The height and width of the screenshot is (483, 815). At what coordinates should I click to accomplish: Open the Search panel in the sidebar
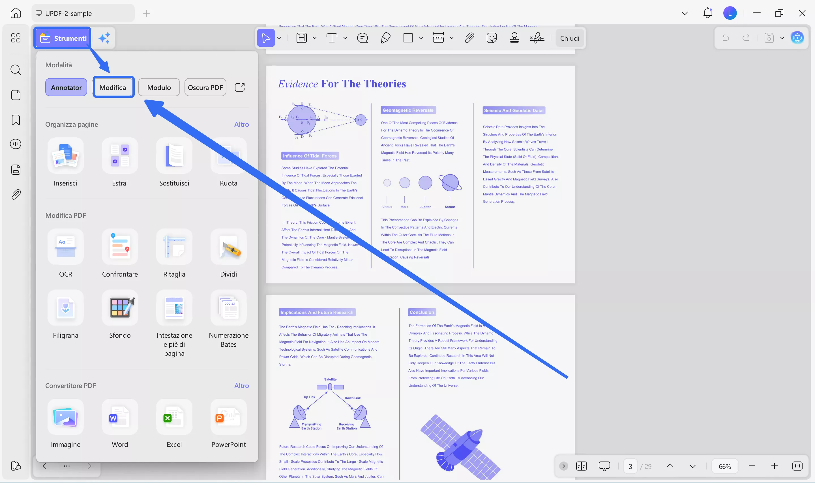[x=15, y=70]
